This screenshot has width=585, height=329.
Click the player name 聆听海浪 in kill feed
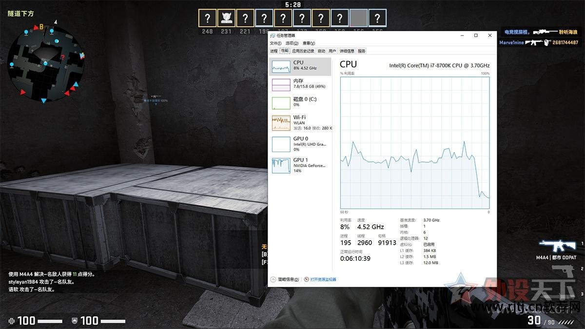[x=568, y=32]
